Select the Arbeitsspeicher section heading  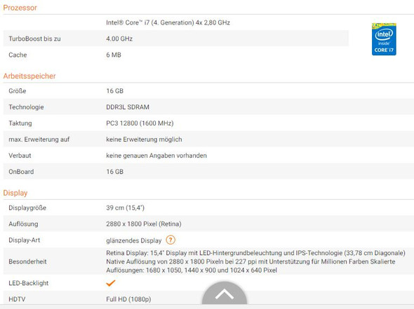coord(29,76)
